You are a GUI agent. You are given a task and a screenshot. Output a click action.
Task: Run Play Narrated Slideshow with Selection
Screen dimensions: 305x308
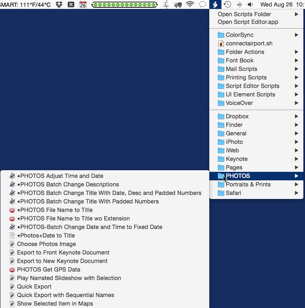[105, 278]
